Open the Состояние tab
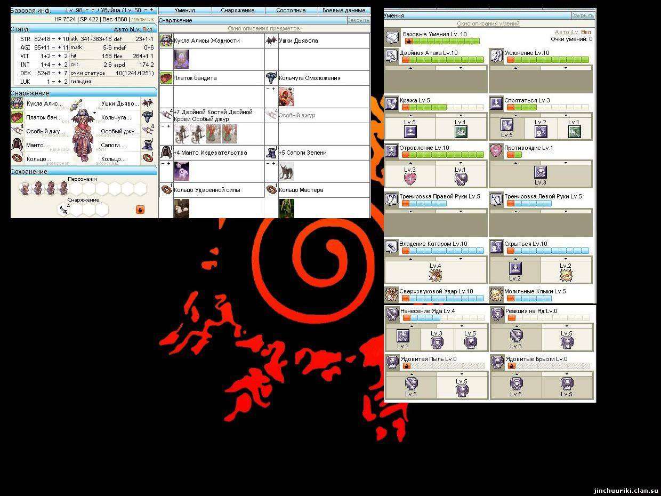Screen dimensions: 661x496 point(291,11)
